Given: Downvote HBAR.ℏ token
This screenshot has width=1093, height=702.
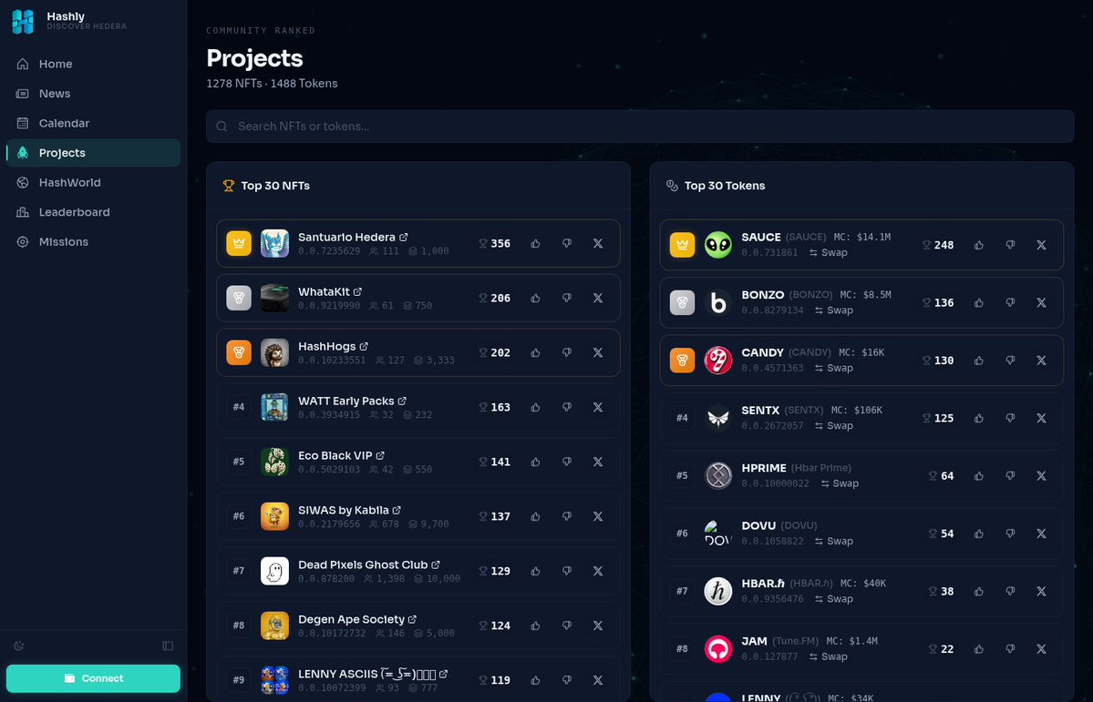Looking at the screenshot, I should pyautogui.click(x=1010, y=591).
